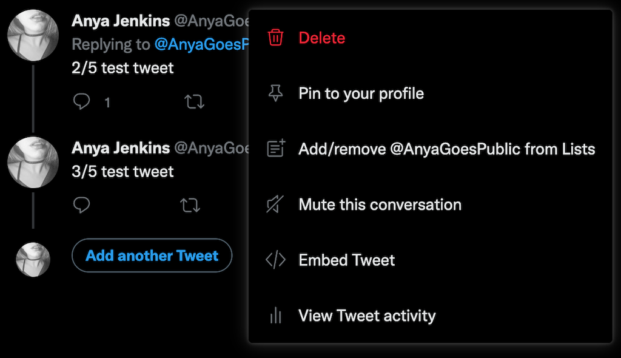Select Add/remove @AnyaGoesPublic from Lists
Viewport: 621px width, 358px height.
pyautogui.click(x=446, y=149)
